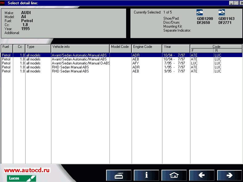Click the Petrol fuel value in vehicle summary
Image resolution: width=243 pixels, height=182 pixels.
27,21
